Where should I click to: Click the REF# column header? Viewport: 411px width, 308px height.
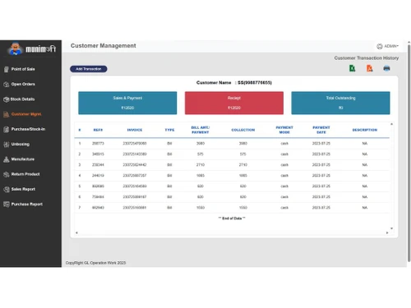(x=98, y=130)
